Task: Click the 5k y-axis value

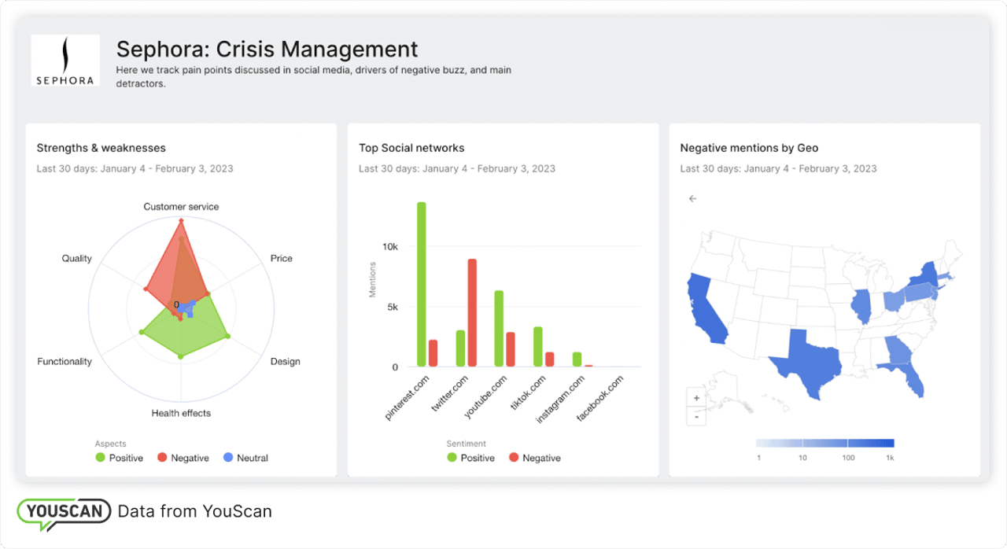Action: click(393, 307)
